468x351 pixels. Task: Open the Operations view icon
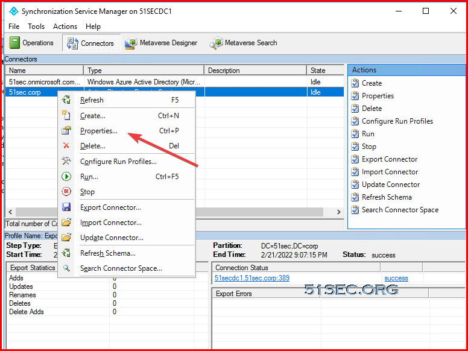(14, 43)
